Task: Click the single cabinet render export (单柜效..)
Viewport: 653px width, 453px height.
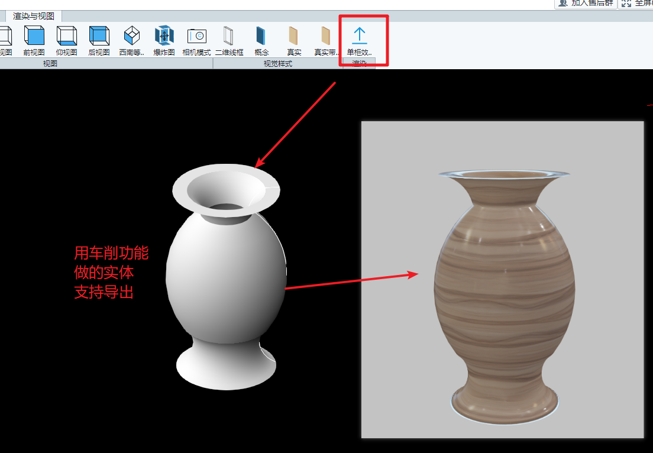Action: point(360,40)
